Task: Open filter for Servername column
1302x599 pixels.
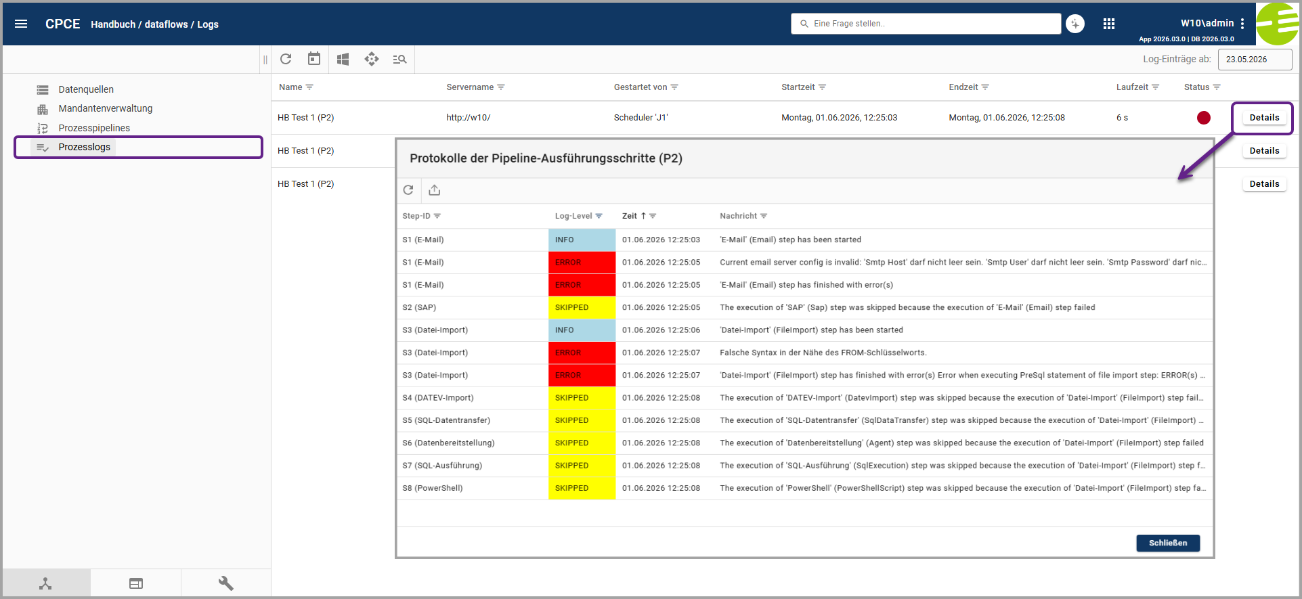Action: pos(501,87)
